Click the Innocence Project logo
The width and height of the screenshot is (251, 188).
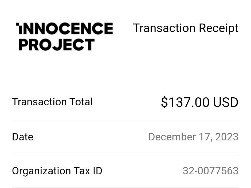click(65, 37)
